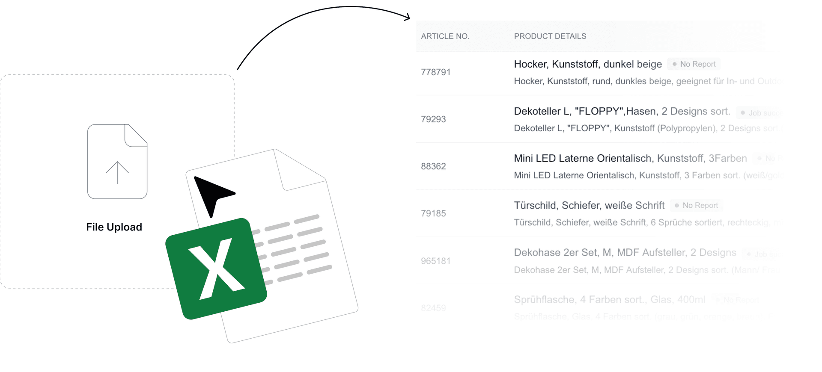Click the green Excel X logo
The image size is (822, 372).
pyautogui.click(x=216, y=269)
